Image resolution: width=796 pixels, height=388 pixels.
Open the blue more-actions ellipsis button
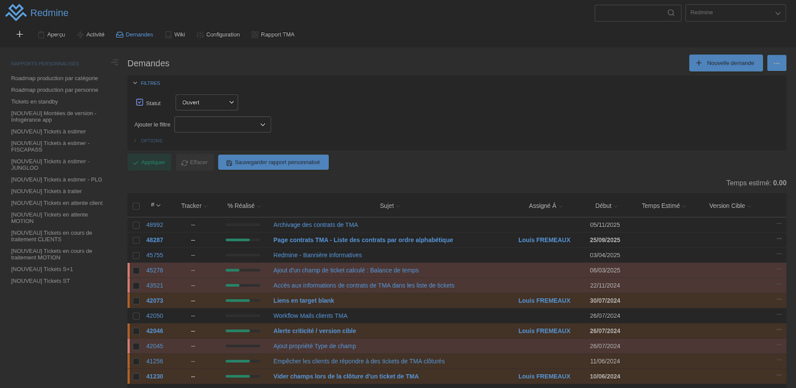(776, 63)
